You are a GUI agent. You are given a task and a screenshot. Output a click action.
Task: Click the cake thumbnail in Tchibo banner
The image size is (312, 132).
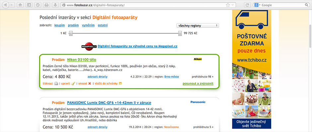pos(252,99)
